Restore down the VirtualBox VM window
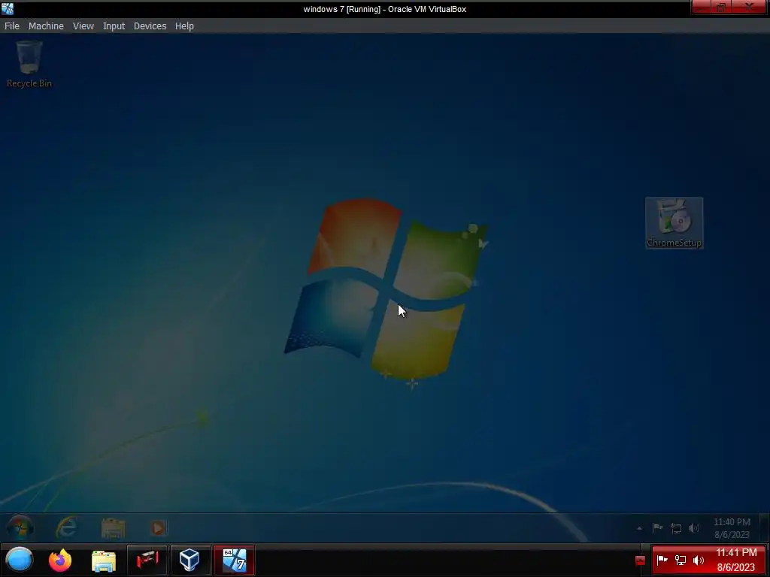 [x=721, y=7]
